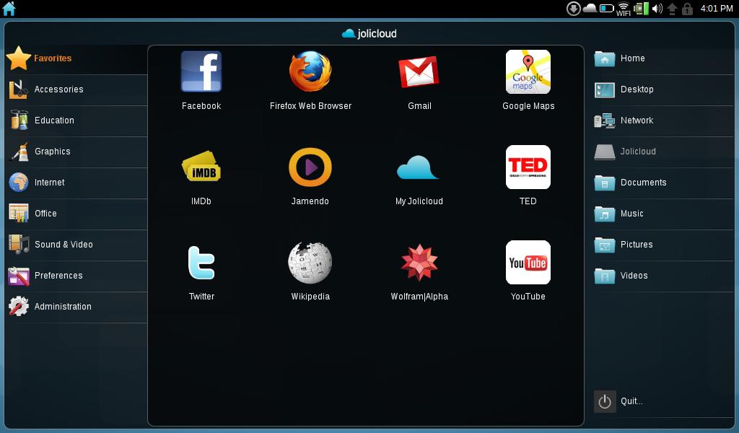Open the Preferences category

coord(76,276)
